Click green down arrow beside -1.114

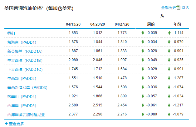click(169, 33)
